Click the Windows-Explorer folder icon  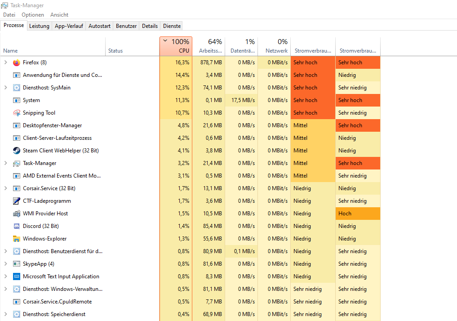(17, 239)
